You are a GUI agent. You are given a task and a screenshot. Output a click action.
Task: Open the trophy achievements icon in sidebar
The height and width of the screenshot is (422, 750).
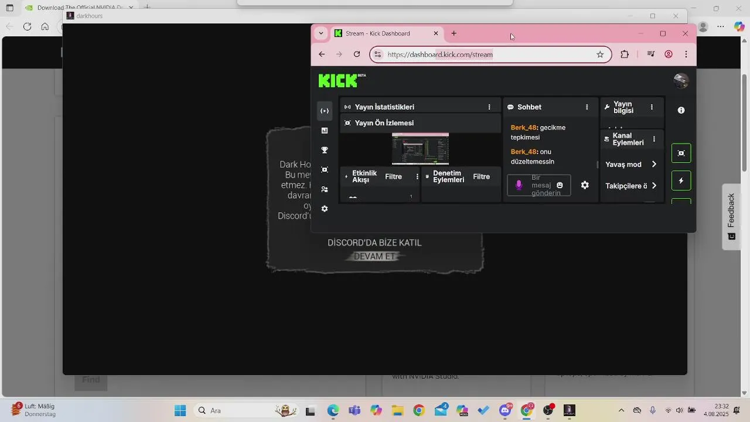[325, 150]
